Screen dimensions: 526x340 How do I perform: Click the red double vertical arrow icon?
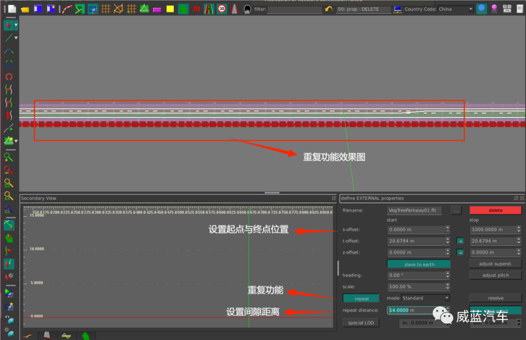(x=9, y=115)
